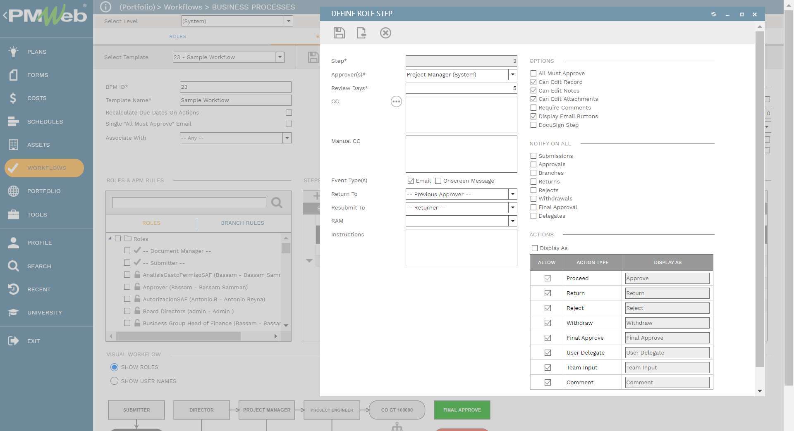Run a role search with the magnifier icon
The height and width of the screenshot is (431, 794).
(276, 203)
